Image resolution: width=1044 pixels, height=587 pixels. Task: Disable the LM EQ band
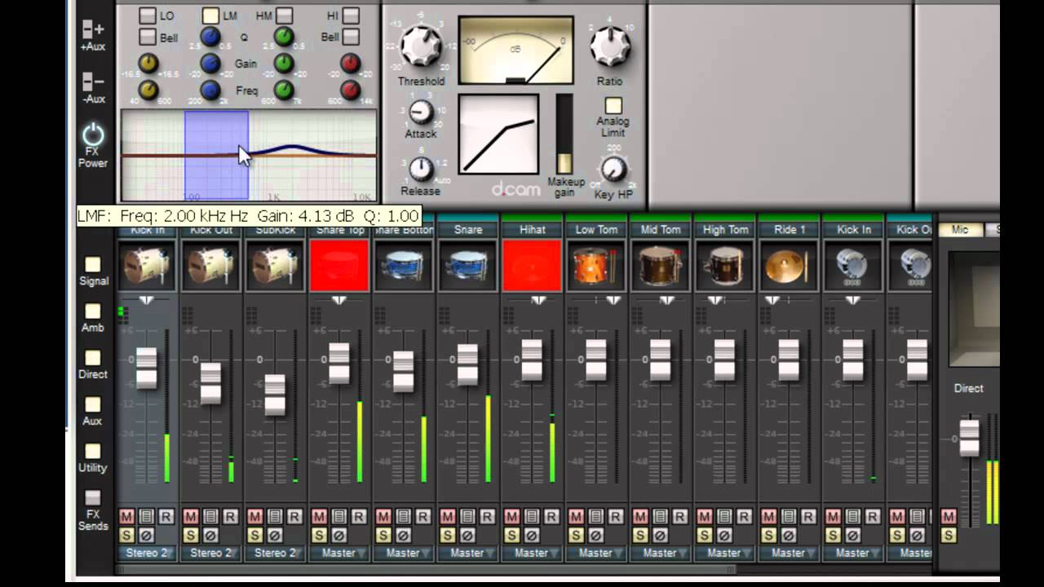pos(210,15)
